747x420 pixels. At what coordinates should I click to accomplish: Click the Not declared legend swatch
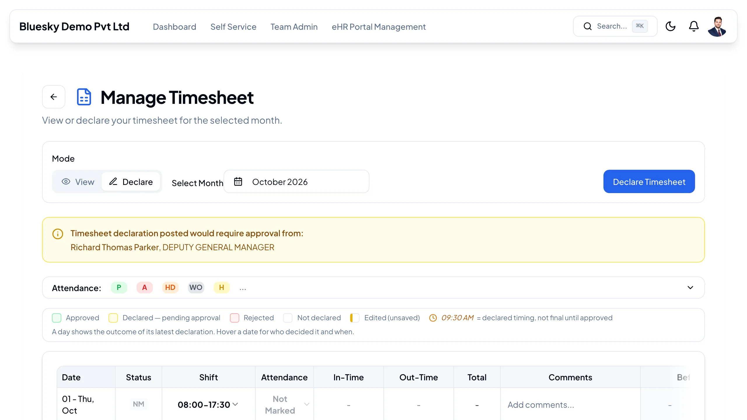(x=288, y=318)
